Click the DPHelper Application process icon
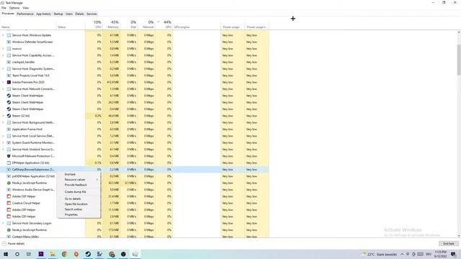 pos(9,163)
